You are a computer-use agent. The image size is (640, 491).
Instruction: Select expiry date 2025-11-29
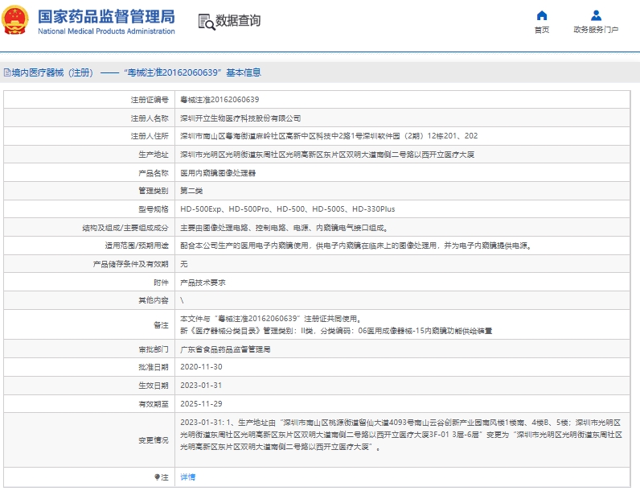pos(201,403)
